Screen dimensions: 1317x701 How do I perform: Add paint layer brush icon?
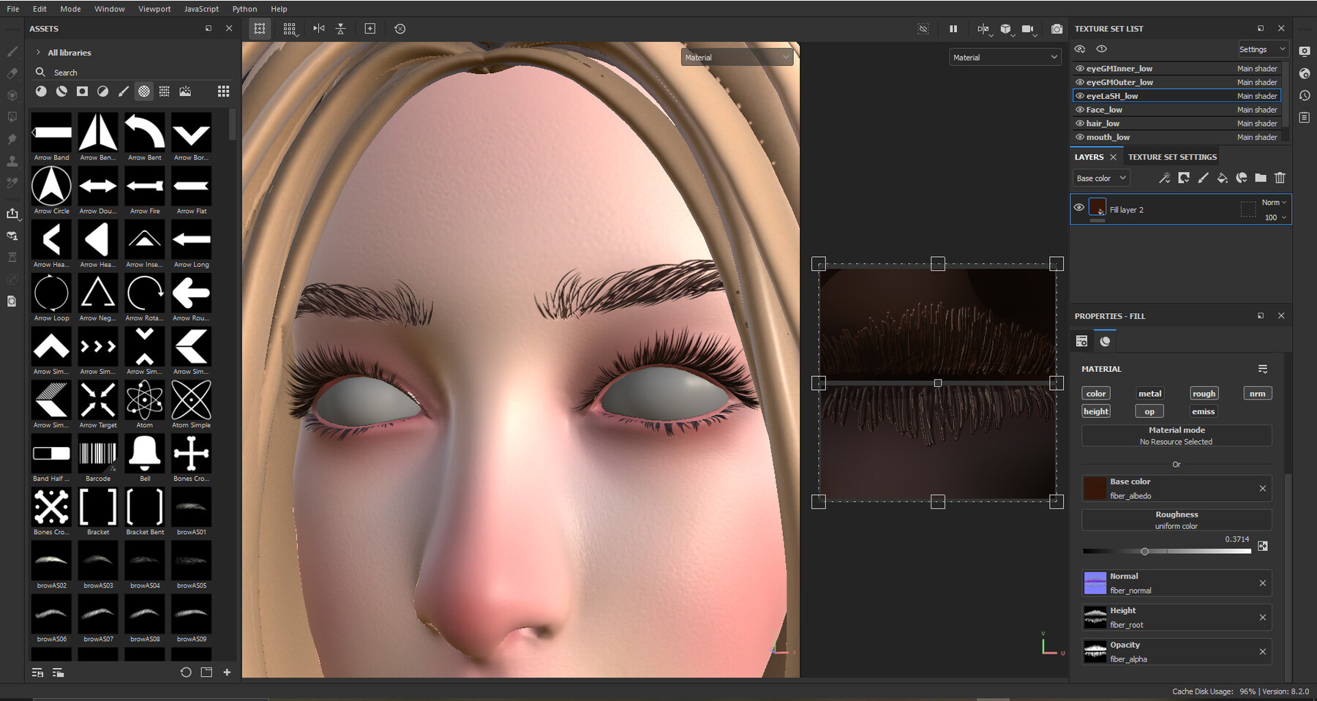1203,178
